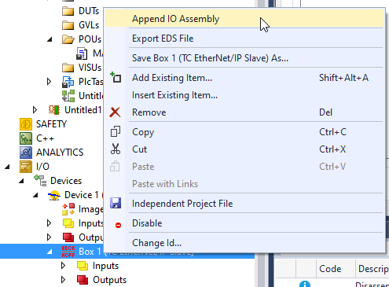Click the Devices tree icon
389x287 pixels.
click(x=40, y=181)
